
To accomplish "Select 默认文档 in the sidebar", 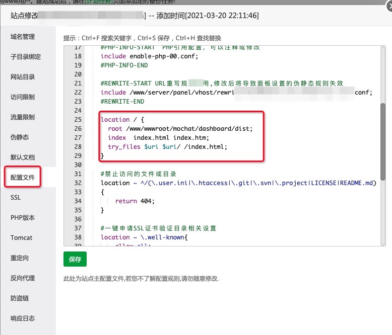I will click(x=23, y=157).
